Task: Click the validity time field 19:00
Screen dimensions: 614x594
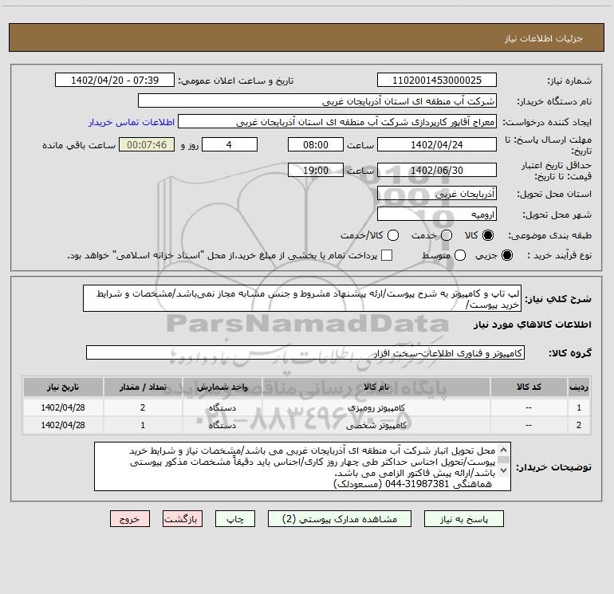Action: 316,170
